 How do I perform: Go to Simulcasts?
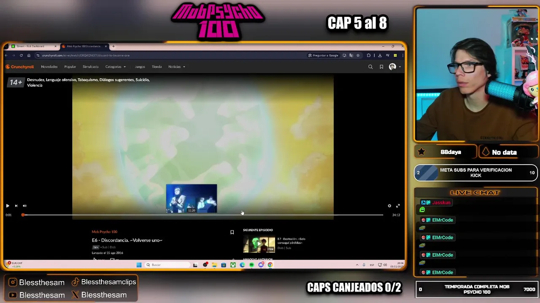(90, 66)
